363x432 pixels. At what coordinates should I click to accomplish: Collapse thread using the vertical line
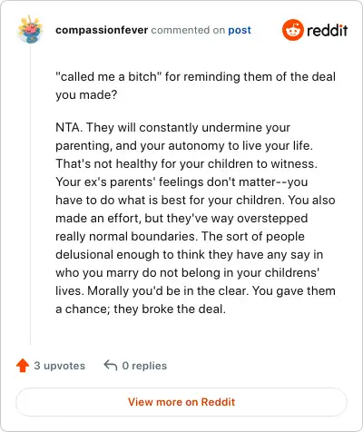coord(30,193)
